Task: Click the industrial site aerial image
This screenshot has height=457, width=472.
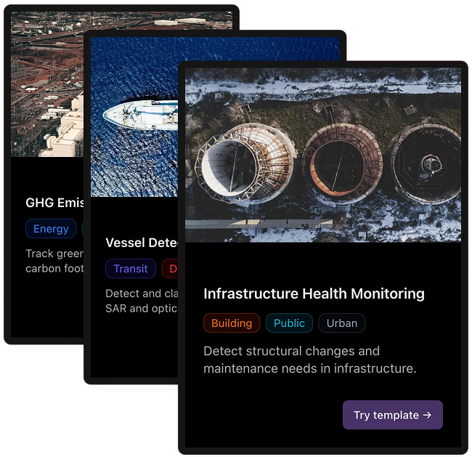Action: coord(47,84)
